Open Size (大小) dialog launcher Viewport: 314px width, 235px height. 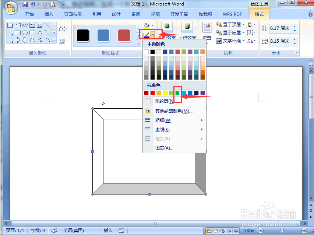[296, 52]
